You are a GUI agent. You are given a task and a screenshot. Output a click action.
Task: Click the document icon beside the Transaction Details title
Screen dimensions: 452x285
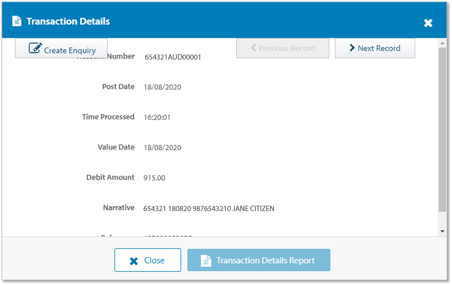pos(17,21)
